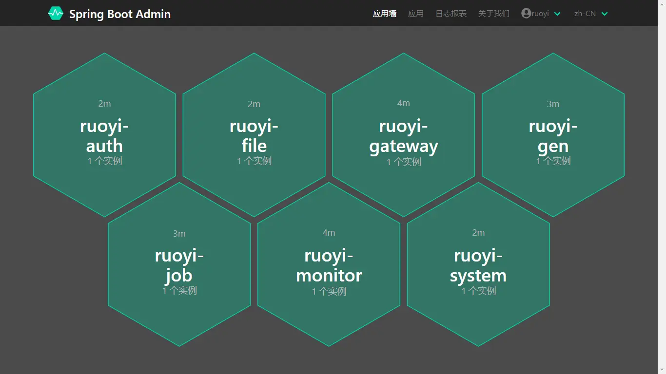The height and width of the screenshot is (374, 666).
Task: Click the 4m uptime in ruoyi-monitor
Action: click(329, 233)
